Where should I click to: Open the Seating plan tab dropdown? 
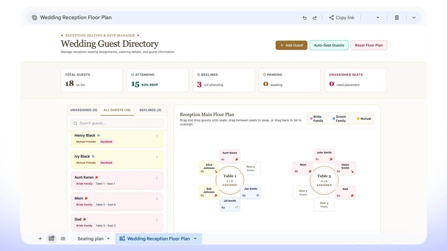(x=108, y=239)
